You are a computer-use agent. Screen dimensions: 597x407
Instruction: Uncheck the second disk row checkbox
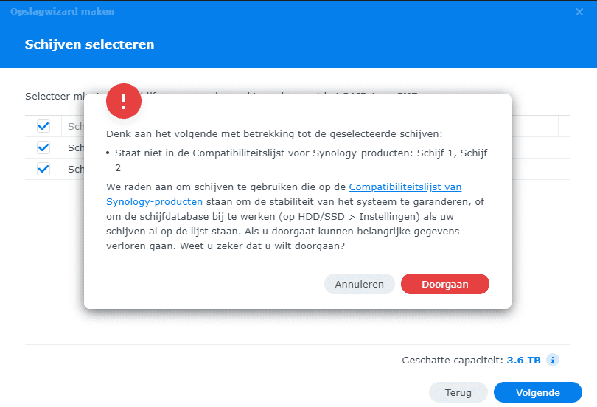click(x=43, y=169)
